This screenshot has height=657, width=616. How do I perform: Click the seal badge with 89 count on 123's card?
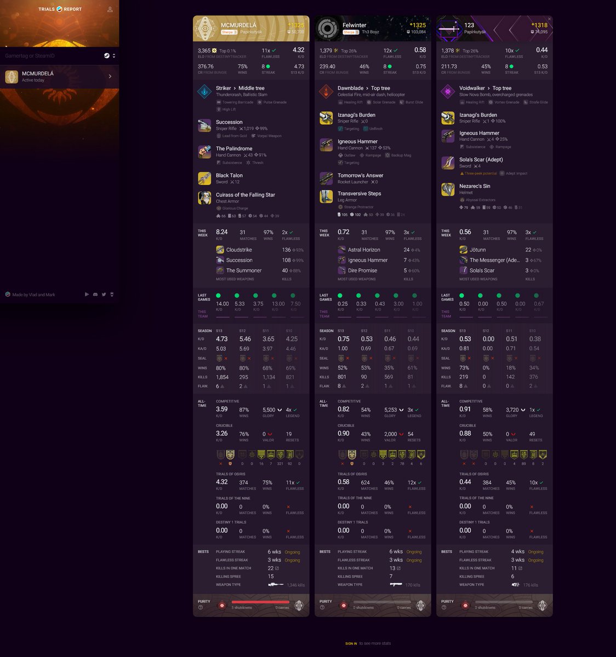[x=523, y=454]
